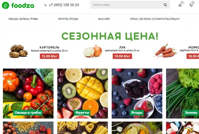Image resolution: width=199 pixels, height=134 pixels.
Task: Open the 'Овощи, зелень, грибы' menu
Action: (x=23, y=19)
